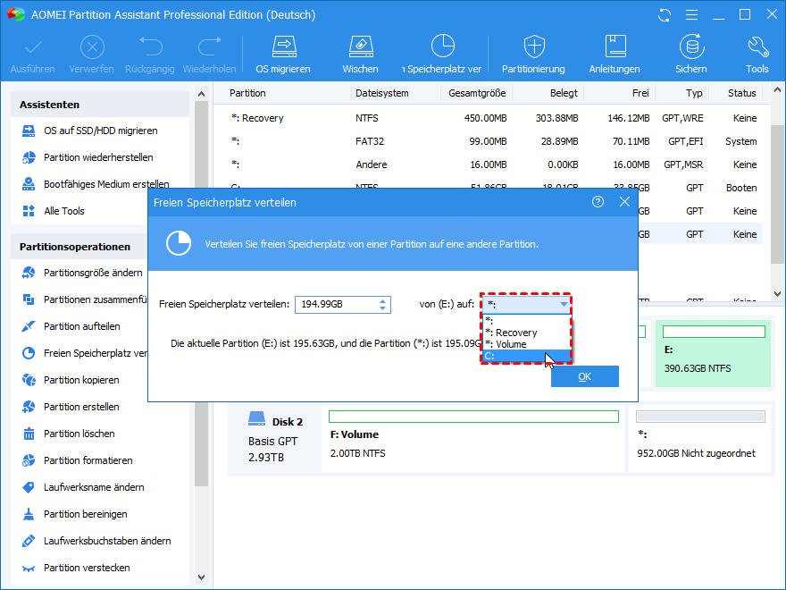Click the Wiederholen redo icon
This screenshot has width=786, height=590.
(x=210, y=47)
